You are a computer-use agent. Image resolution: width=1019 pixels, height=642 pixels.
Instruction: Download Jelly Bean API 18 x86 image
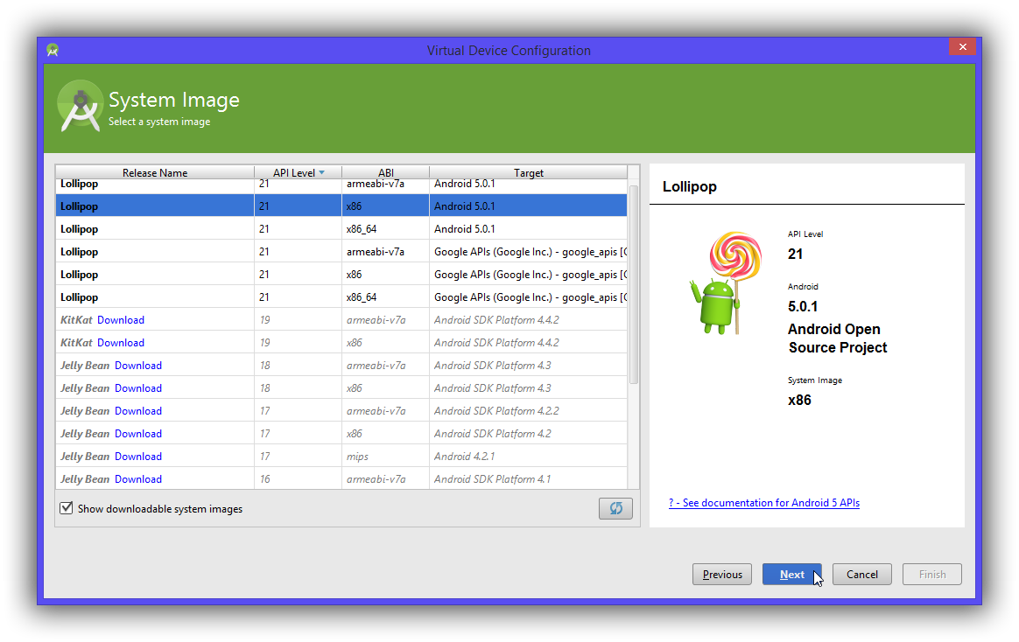point(138,388)
